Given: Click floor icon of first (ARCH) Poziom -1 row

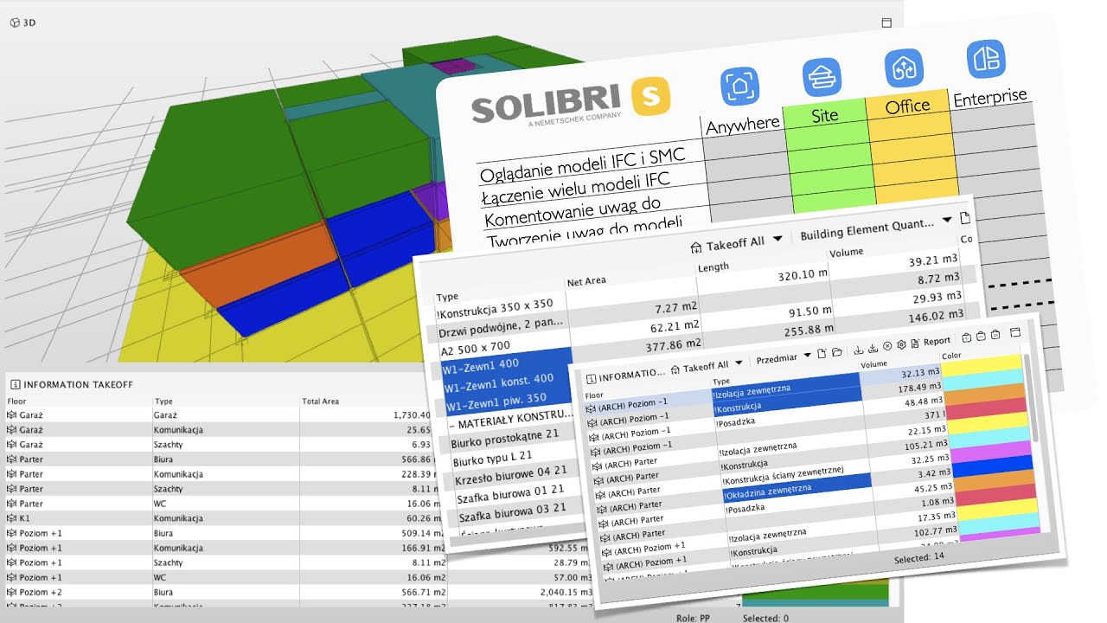Looking at the screenshot, I should click(x=592, y=408).
